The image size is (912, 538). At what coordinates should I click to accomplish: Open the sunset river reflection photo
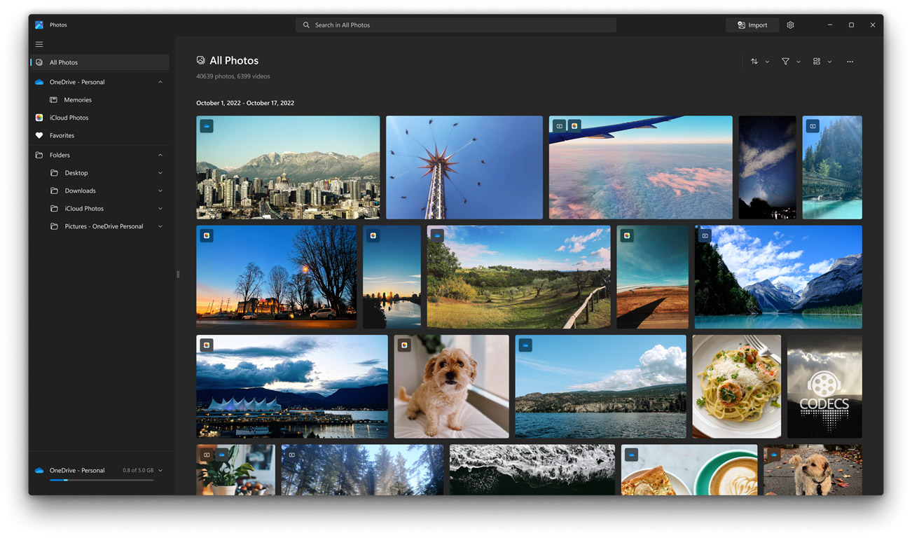click(x=392, y=277)
